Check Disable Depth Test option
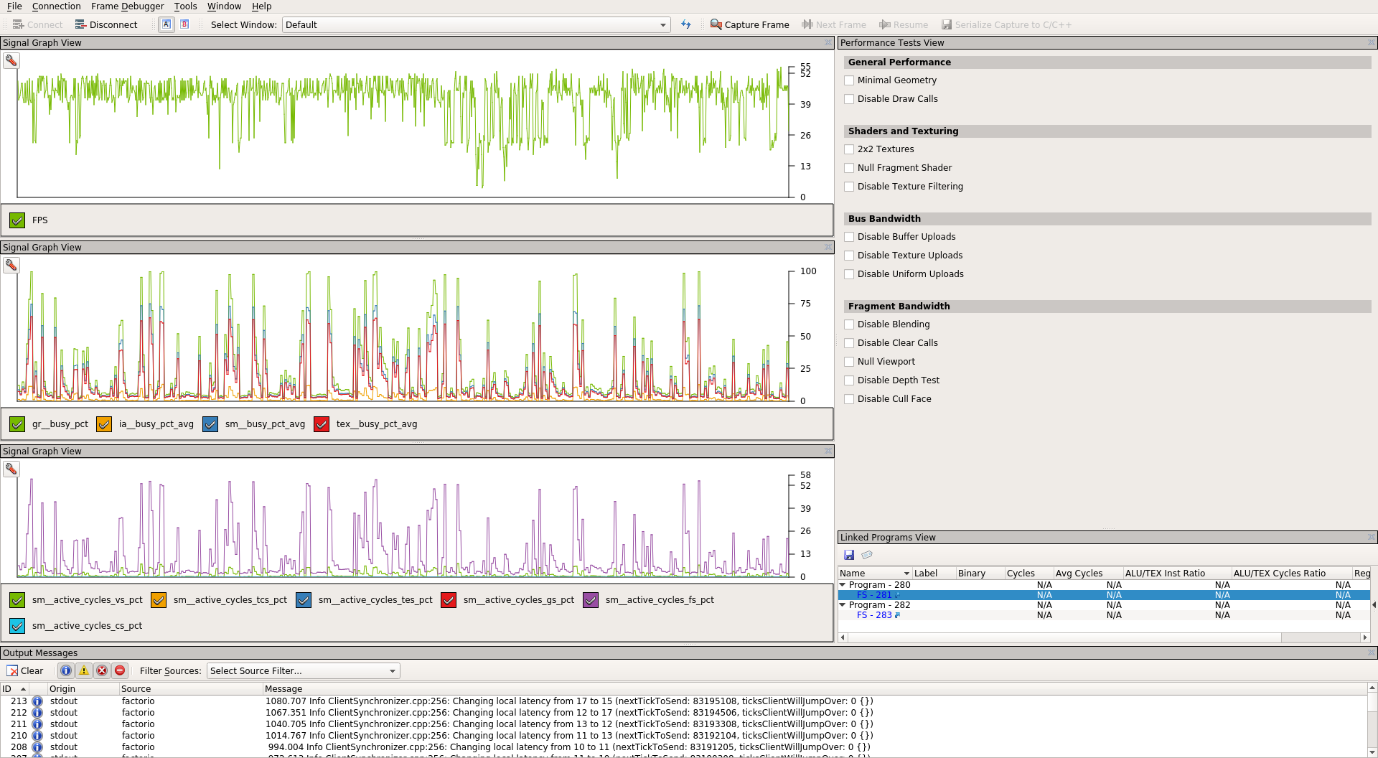The image size is (1378, 758). coord(849,380)
